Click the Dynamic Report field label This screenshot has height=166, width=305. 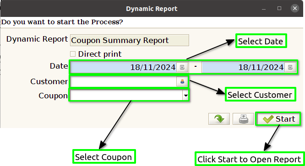(x=37, y=39)
